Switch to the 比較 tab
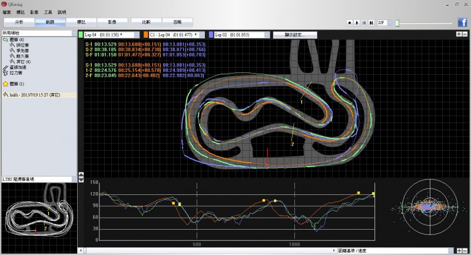 146,22
